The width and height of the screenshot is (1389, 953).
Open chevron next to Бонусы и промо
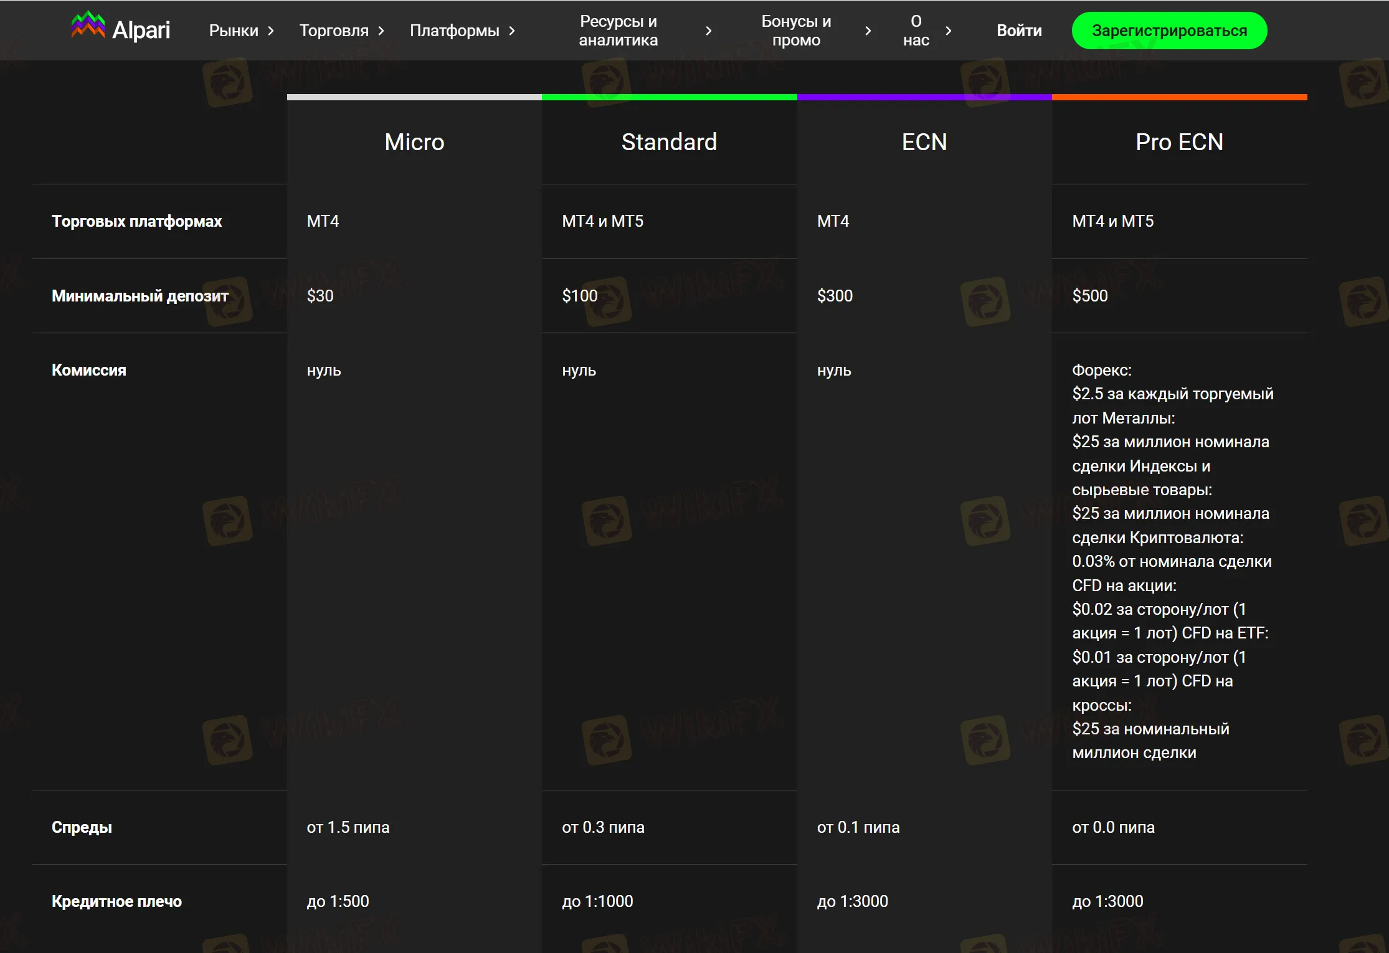[x=868, y=31]
